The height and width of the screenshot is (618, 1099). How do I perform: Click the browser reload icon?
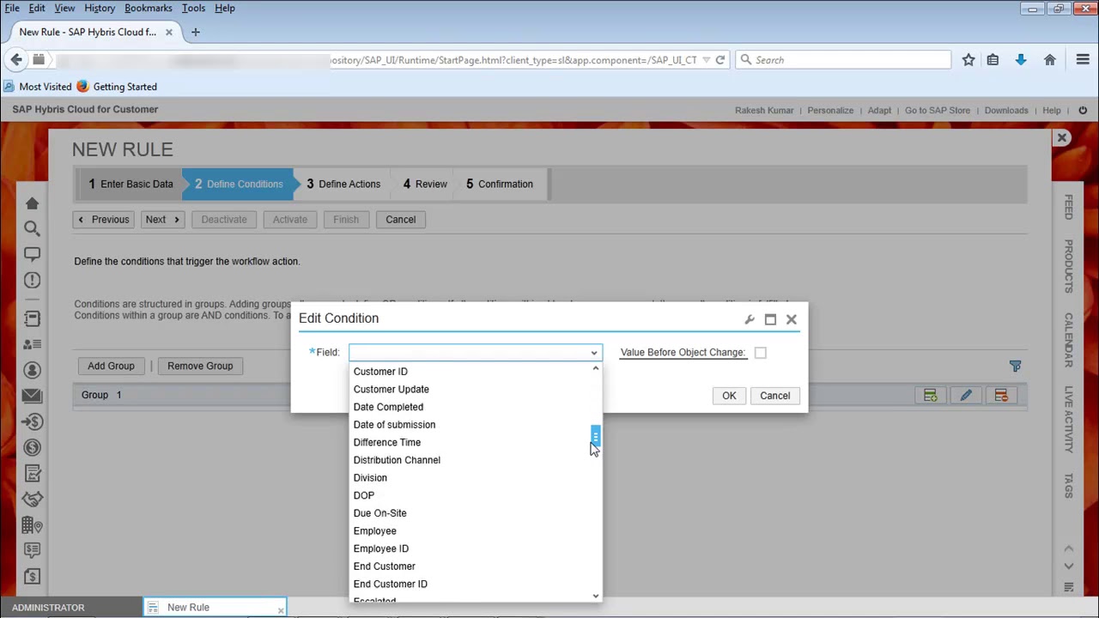tap(720, 60)
